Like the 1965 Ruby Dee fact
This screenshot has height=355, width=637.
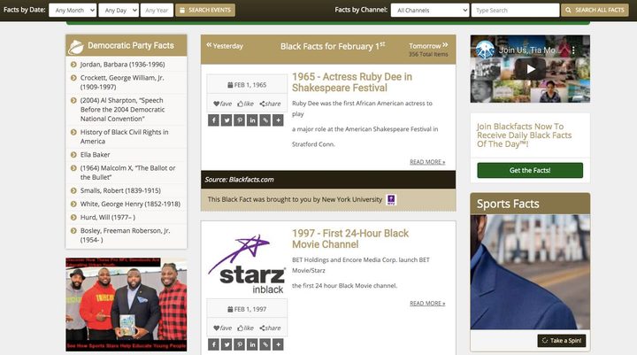[246, 104]
